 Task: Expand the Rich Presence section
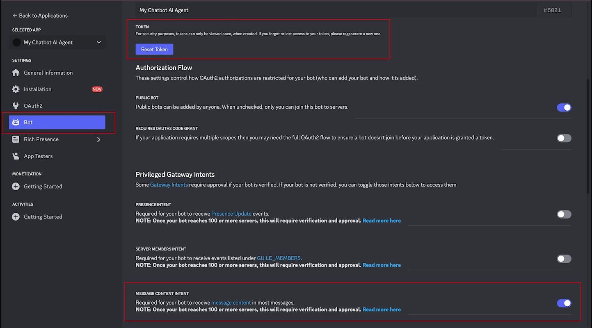[98, 139]
